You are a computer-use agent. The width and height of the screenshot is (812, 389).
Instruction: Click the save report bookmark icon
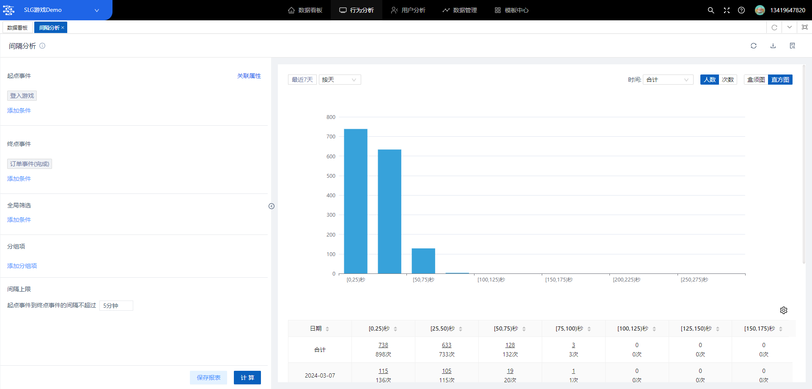793,46
